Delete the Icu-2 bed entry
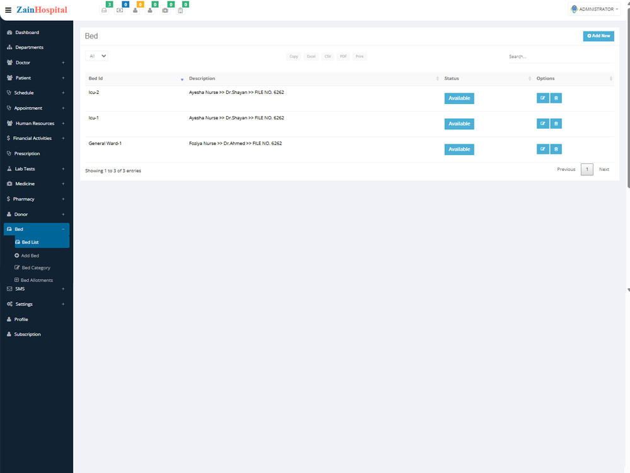The image size is (630, 473). click(556, 98)
